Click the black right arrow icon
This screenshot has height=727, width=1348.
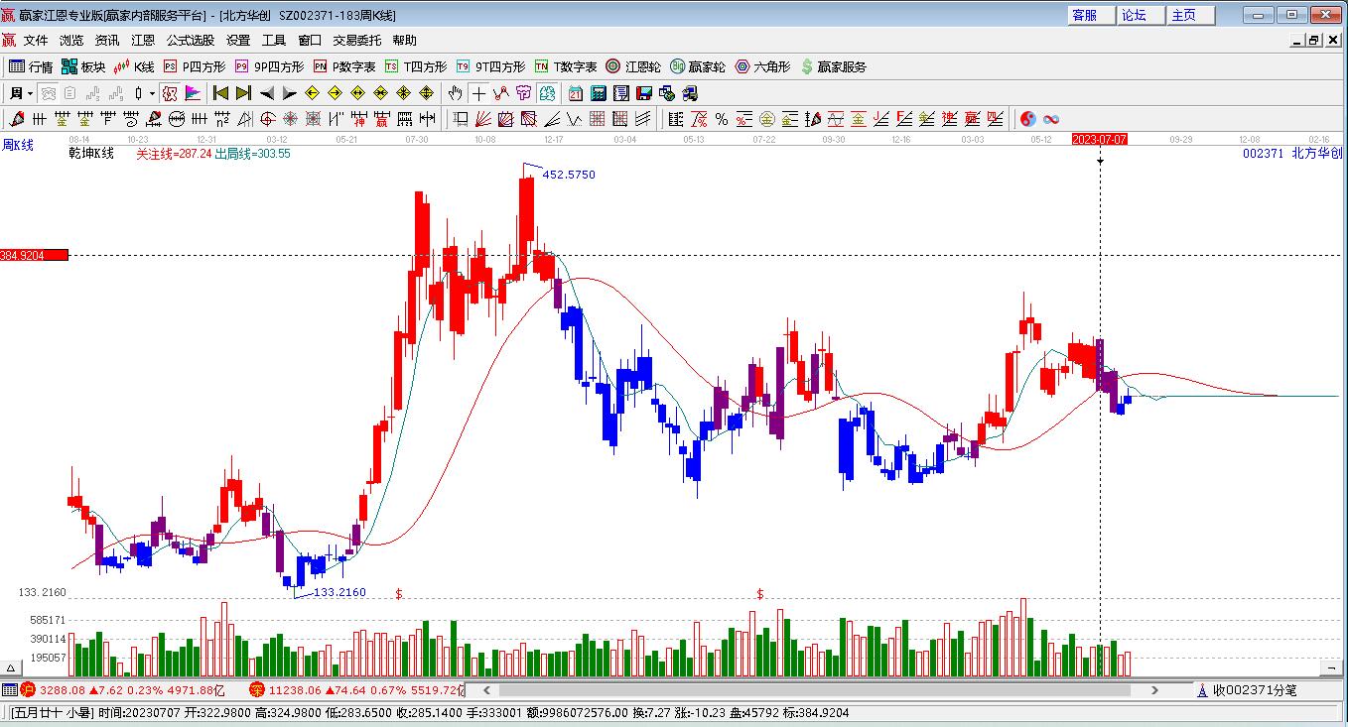pyautogui.click(x=289, y=93)
